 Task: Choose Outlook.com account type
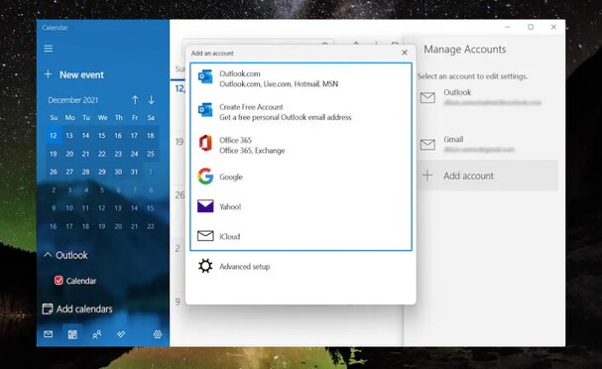(x=301, y=78)
